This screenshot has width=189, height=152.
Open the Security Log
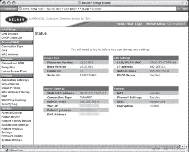9,104
